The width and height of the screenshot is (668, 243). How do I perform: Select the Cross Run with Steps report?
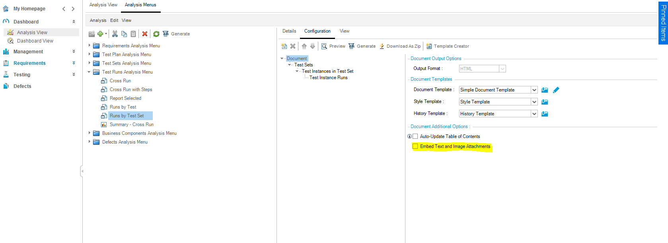coord(131,89)
